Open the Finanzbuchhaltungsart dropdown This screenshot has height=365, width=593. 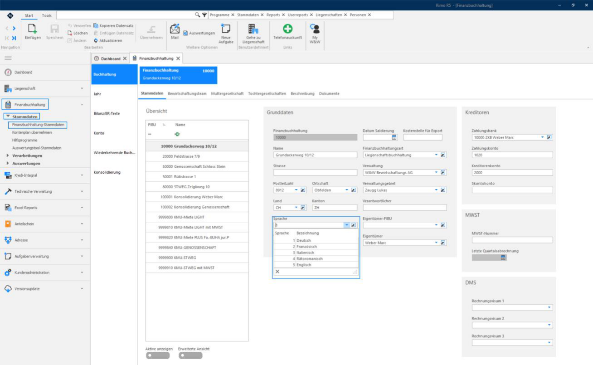(x=437, y=155)
